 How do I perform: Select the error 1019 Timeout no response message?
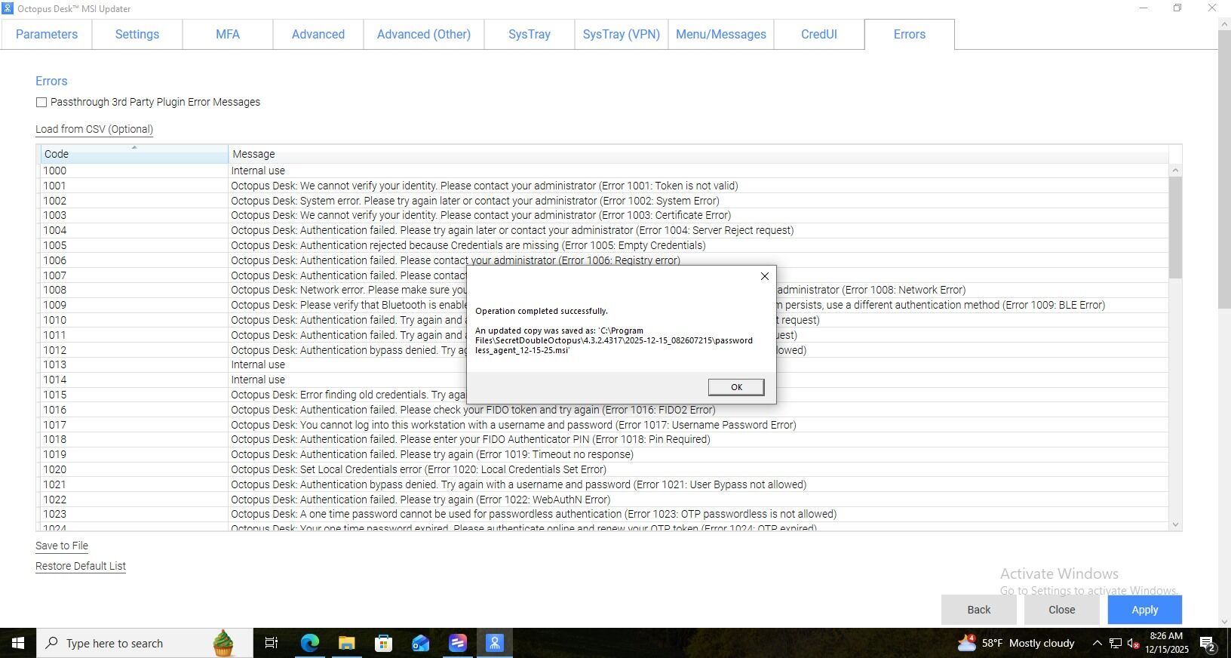click(432, 454)
